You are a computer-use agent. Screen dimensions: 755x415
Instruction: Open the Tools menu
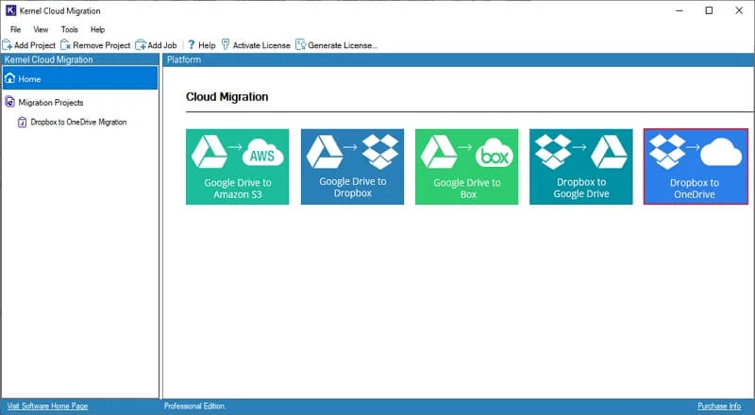click(69, 29)
